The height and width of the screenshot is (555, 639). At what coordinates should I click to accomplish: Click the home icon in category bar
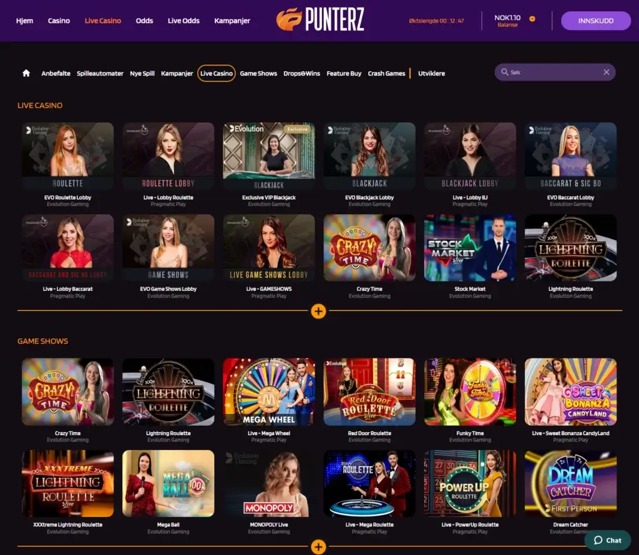[x=26, y=73]
